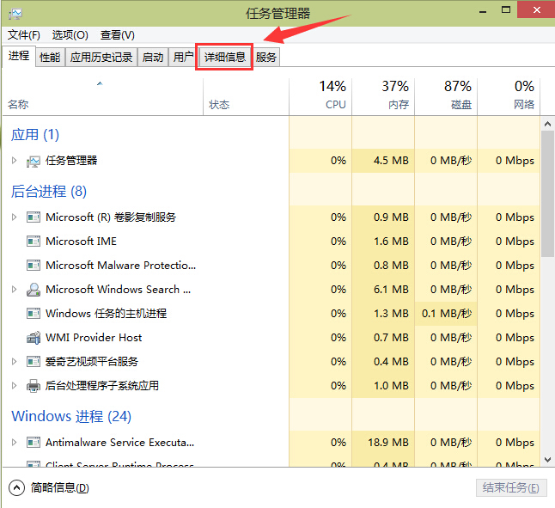This screenshot has width=555, height=508.
Task: Click the Microsoft Windows Search process icon
Action: pyautogui.click(x=34, y=290)
